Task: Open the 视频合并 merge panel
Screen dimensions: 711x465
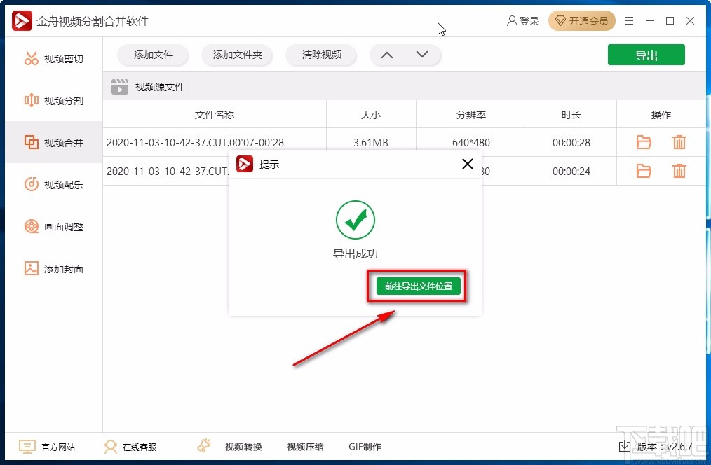Action: pos(54,142)
